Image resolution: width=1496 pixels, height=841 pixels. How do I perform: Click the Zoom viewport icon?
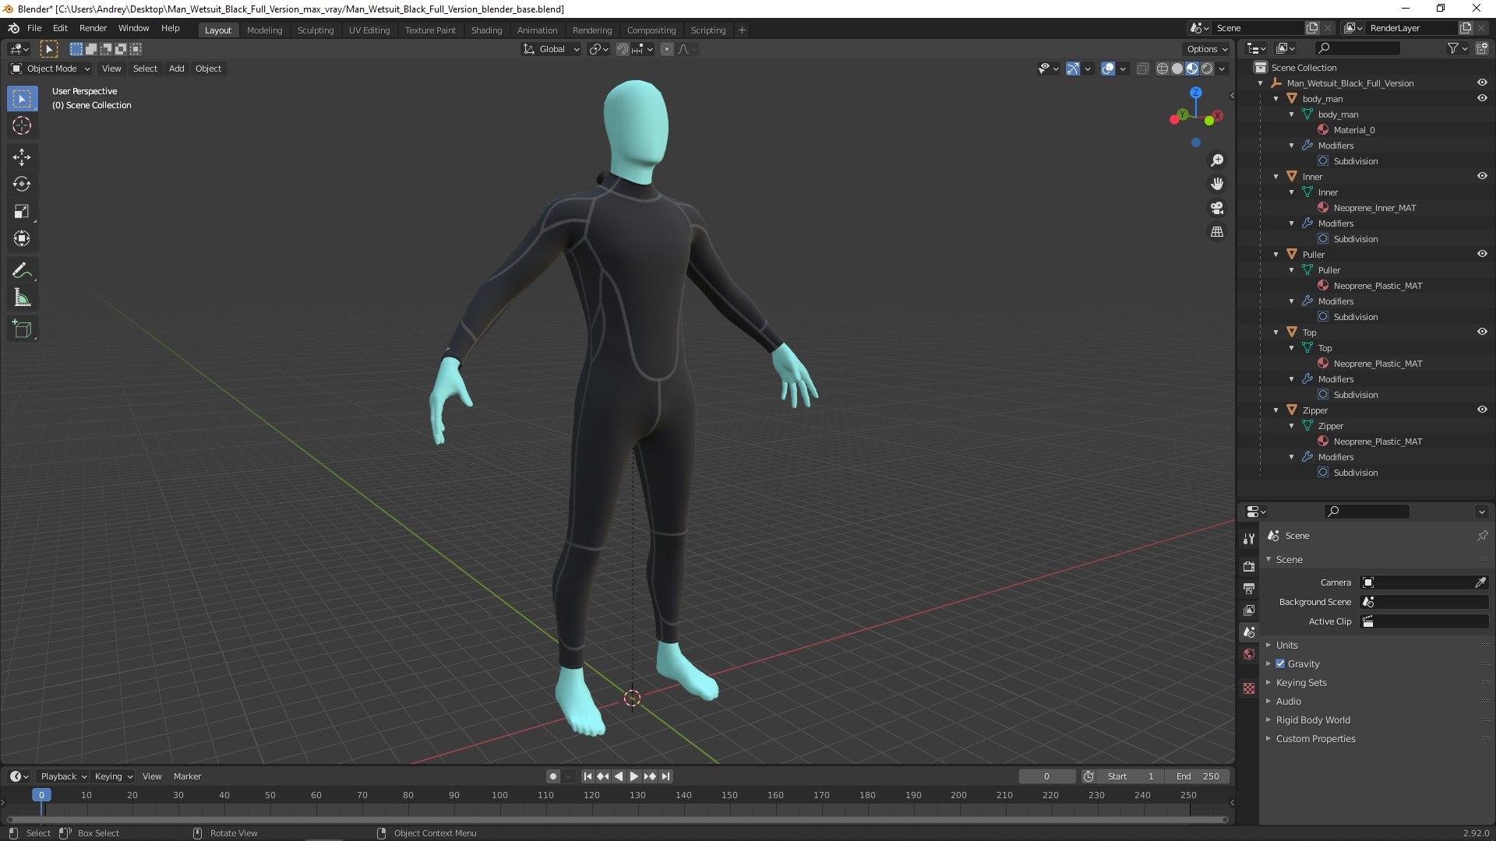point(1217,160)
